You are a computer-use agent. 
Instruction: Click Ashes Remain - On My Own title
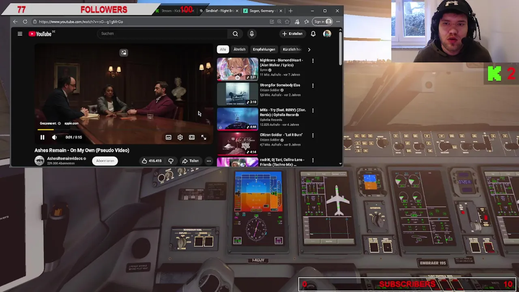82,150
